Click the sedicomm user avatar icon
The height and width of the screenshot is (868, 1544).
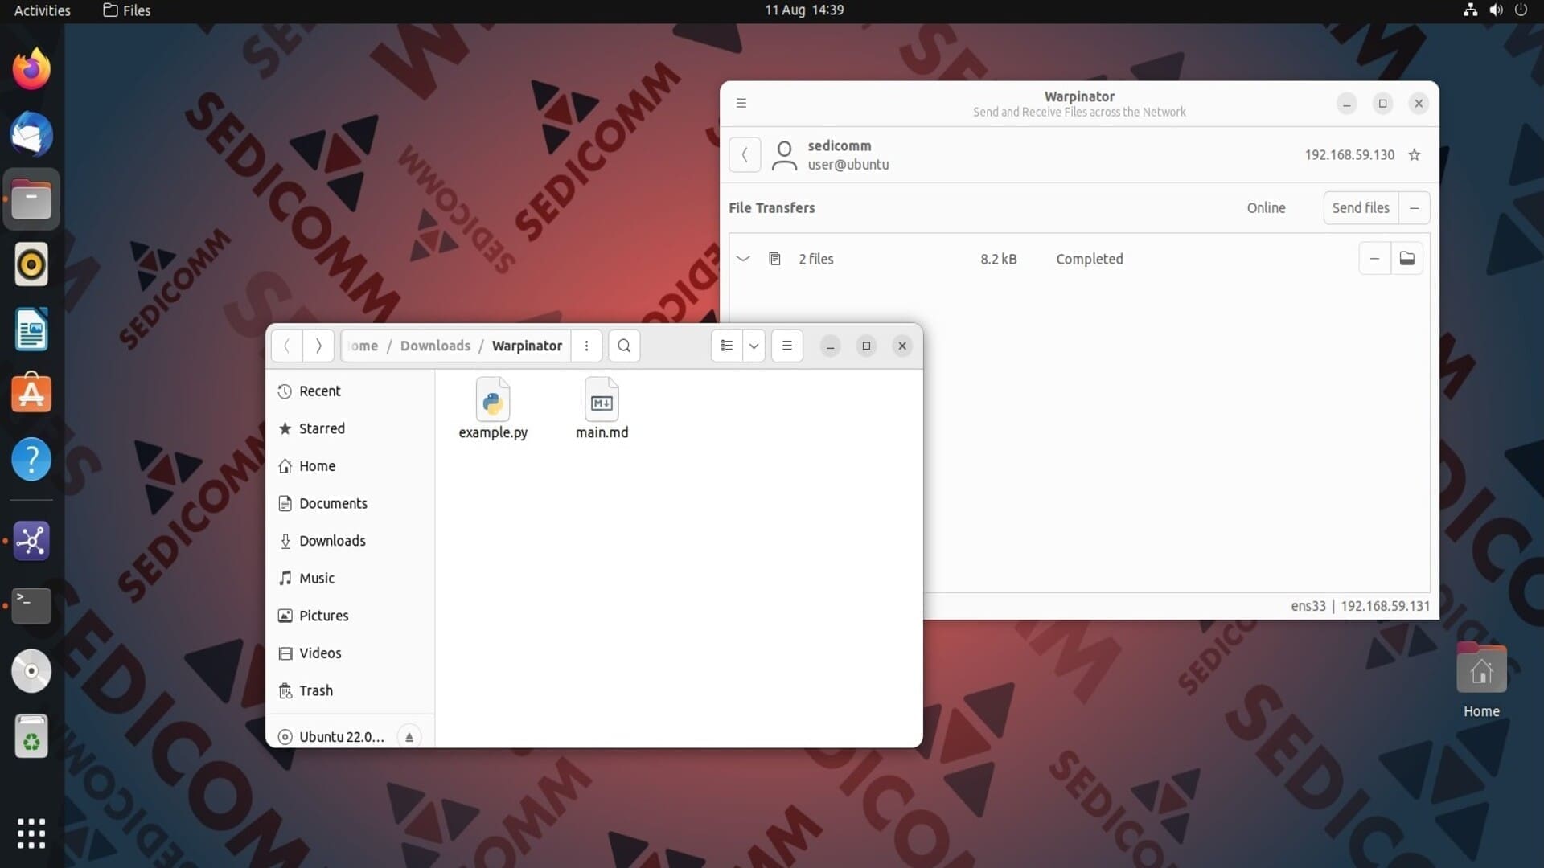click(784, 155)
